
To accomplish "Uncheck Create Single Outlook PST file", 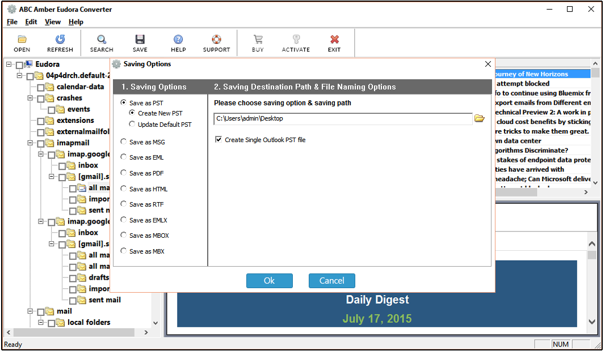I will (x=219, y=139).
